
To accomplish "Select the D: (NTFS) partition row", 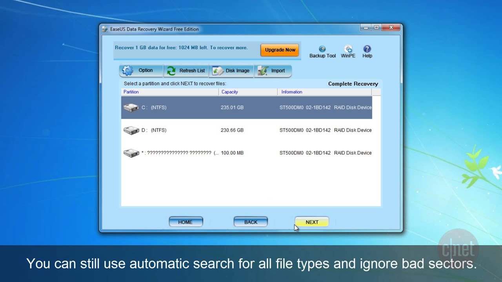I will coord(246,130).
